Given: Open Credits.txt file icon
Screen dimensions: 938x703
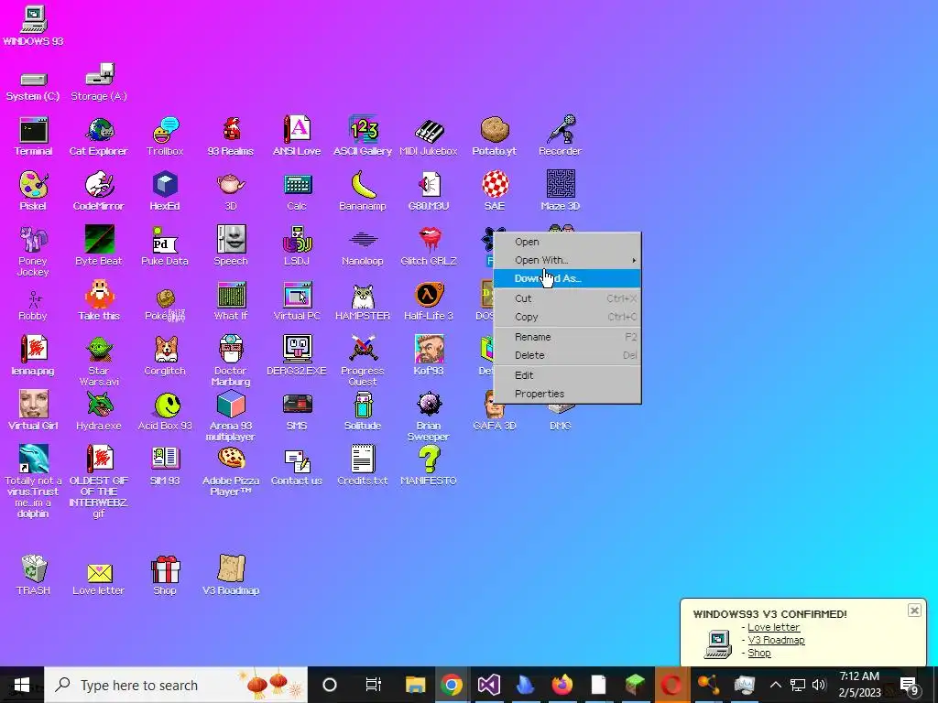Looking at the screenshot, I should click(363, 466).
